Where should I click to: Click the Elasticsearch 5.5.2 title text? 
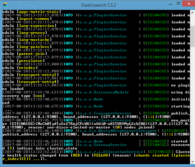pyautogui.click(x=99, y=5)
